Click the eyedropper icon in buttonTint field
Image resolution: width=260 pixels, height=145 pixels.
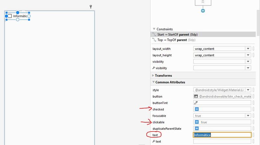[196, 103]
